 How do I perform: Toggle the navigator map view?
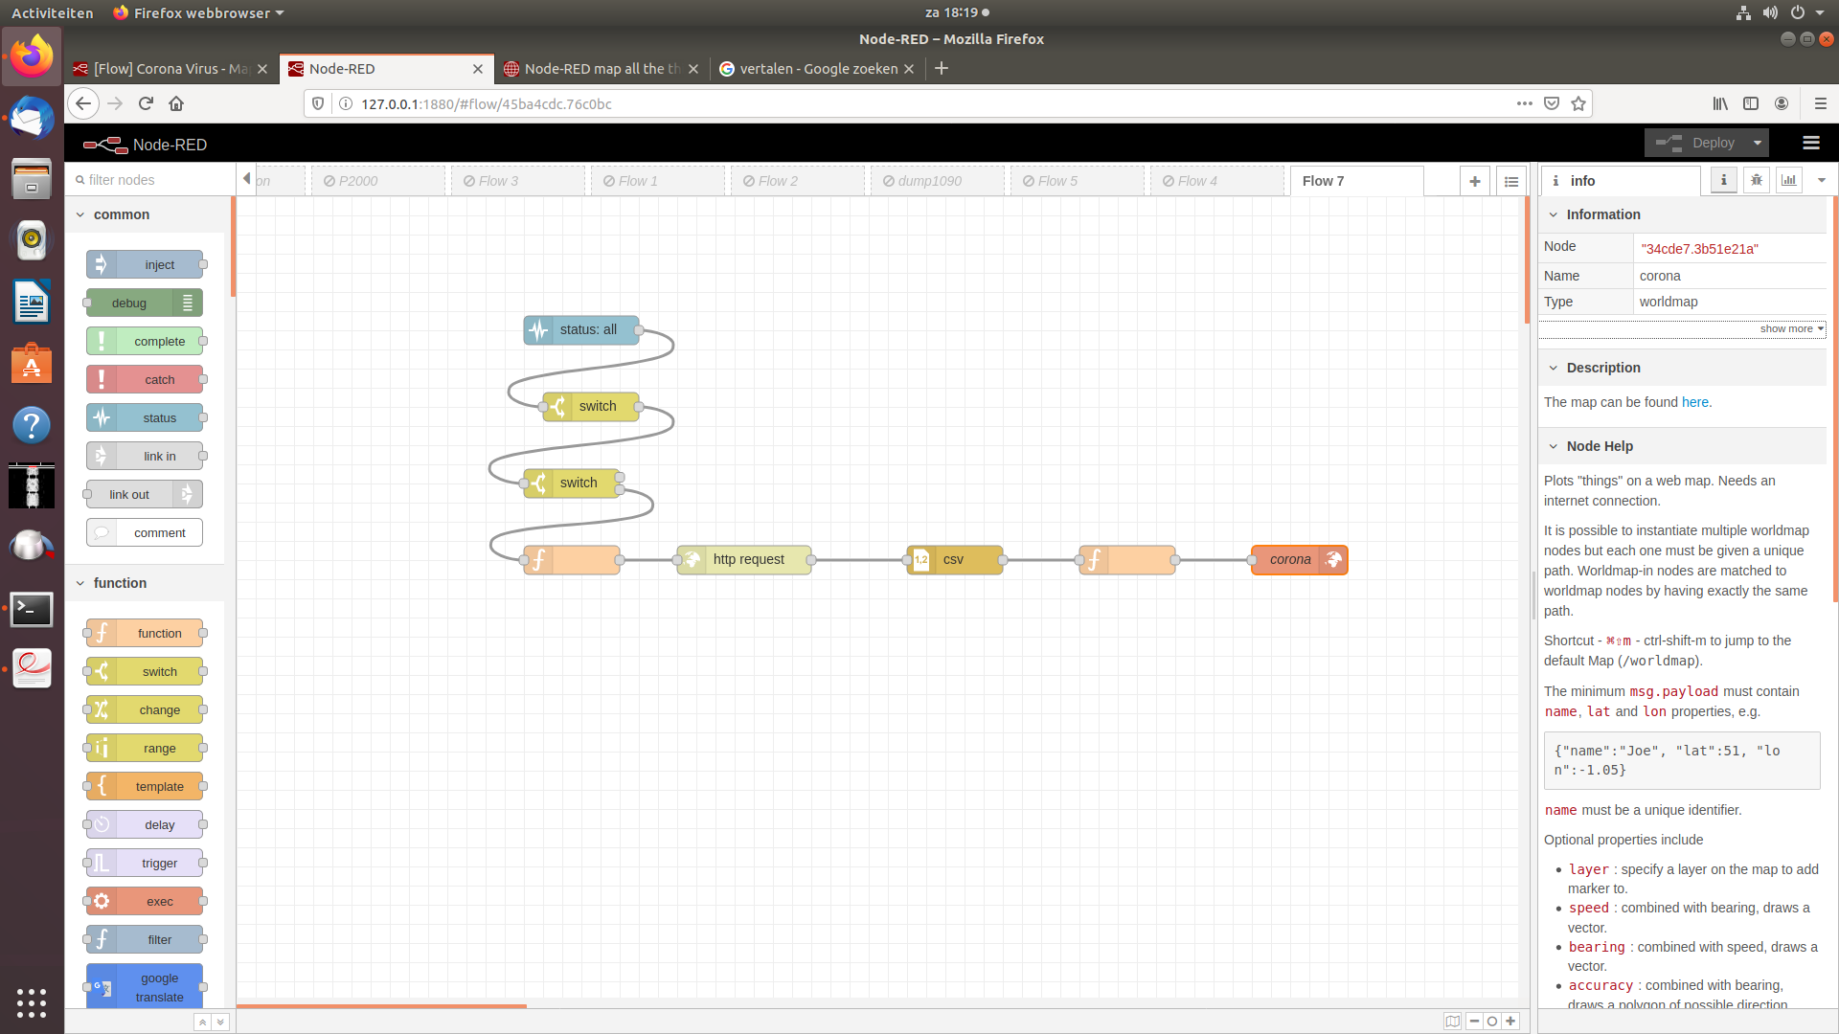[1452, 1021]
